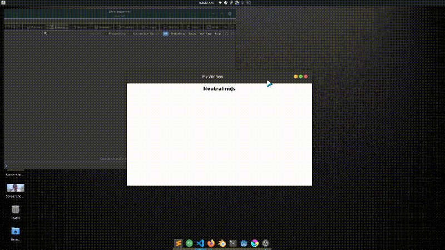The width and height of the screenshot is (445, 250).
Task: Select the Evaluations console filter
Action: coord(177,33)
